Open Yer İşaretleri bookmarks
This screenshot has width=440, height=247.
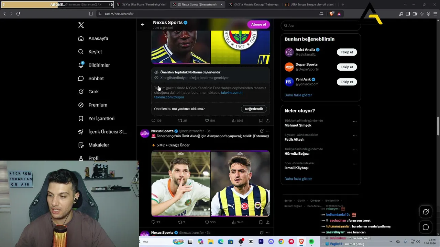pyautogui.click(x=96, y=118)
